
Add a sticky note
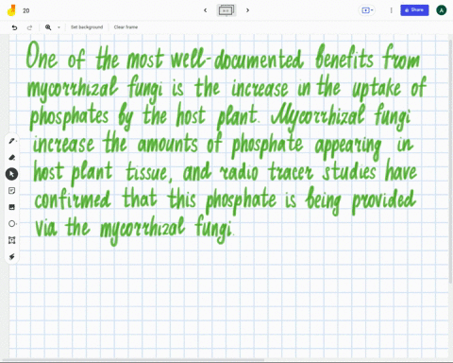point(12,191)
